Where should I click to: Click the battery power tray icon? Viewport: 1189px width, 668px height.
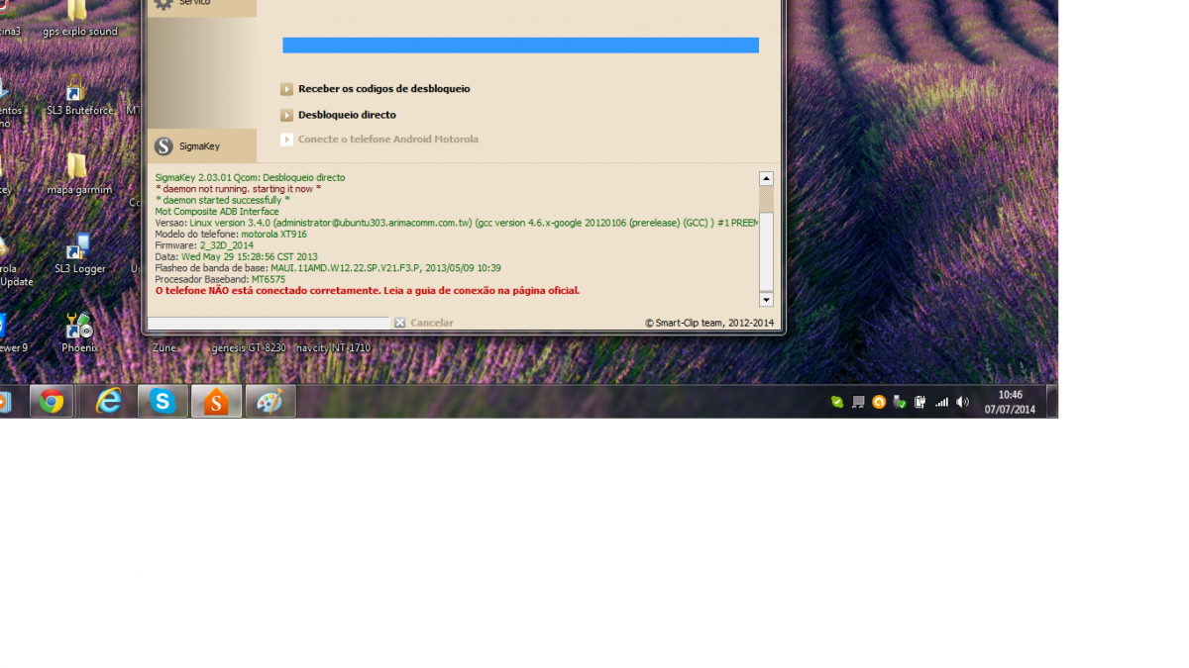(920, 402)
